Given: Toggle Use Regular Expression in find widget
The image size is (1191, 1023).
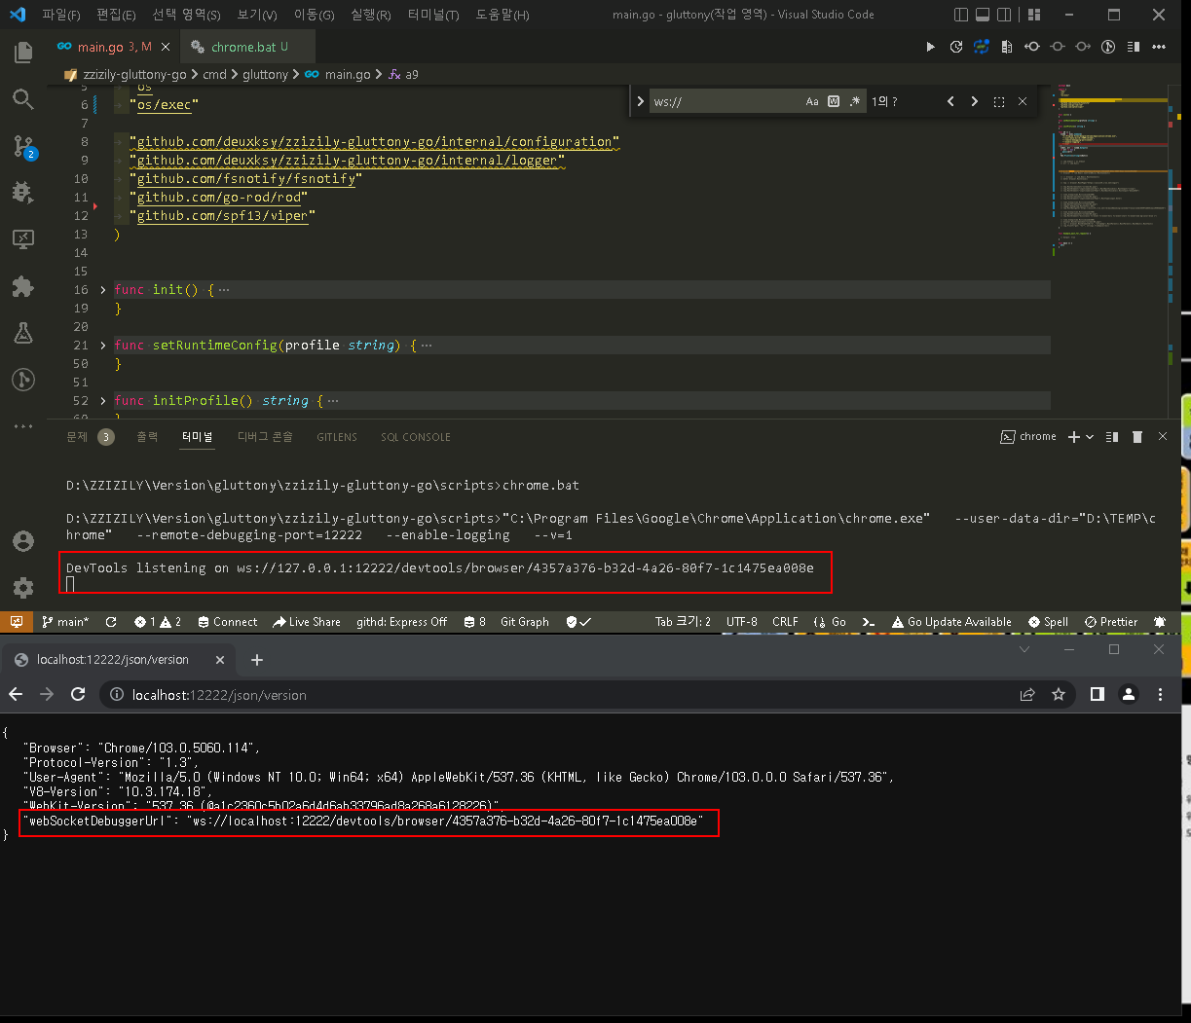Looking at the screenshot, I should (855, 101).
